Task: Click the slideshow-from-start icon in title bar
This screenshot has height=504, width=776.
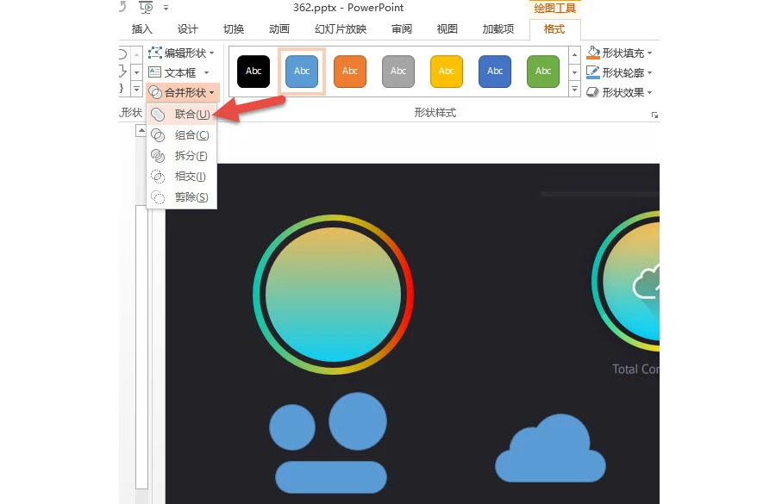Action: tap(146, 8)
